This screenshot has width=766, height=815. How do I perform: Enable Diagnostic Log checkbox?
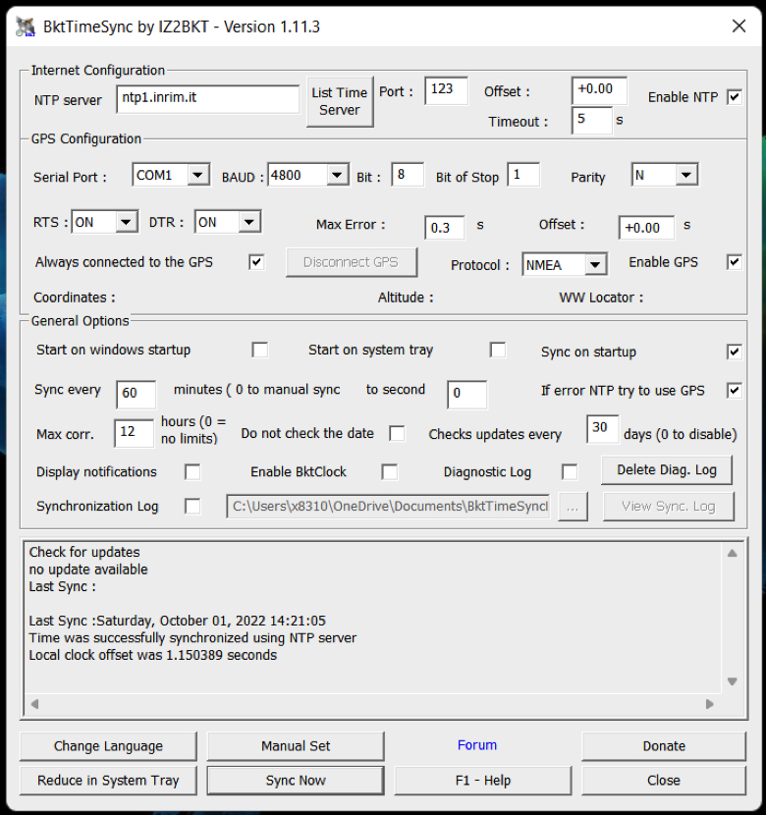tap(570, 472)
